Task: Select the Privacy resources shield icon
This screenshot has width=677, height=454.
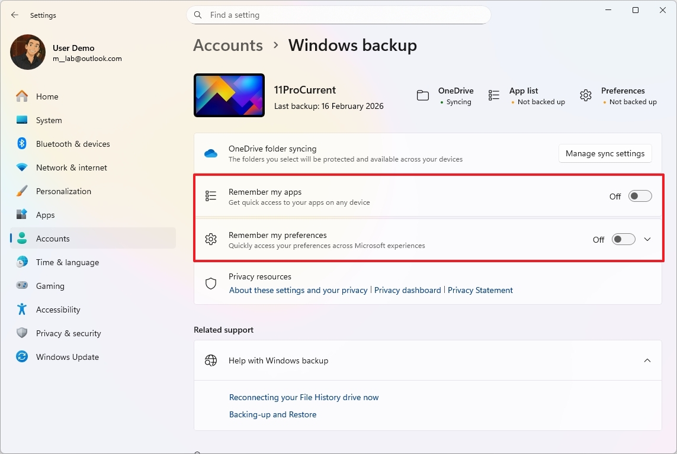Action: (x=211, y=283)
